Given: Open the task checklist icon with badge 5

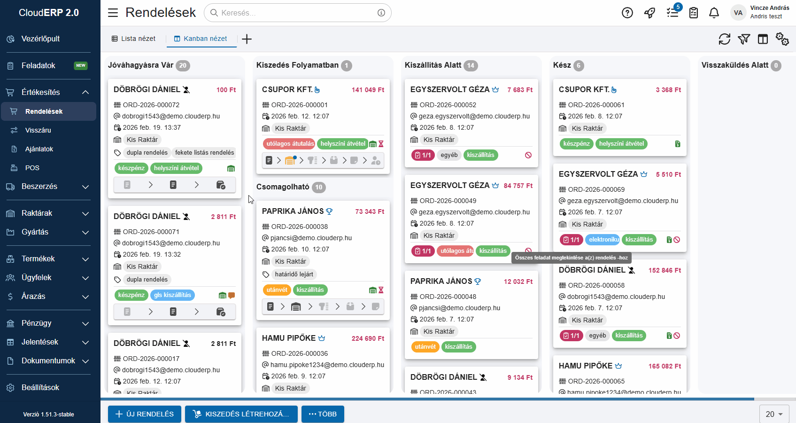Looking at the screenshot, I should coord(672,13).
